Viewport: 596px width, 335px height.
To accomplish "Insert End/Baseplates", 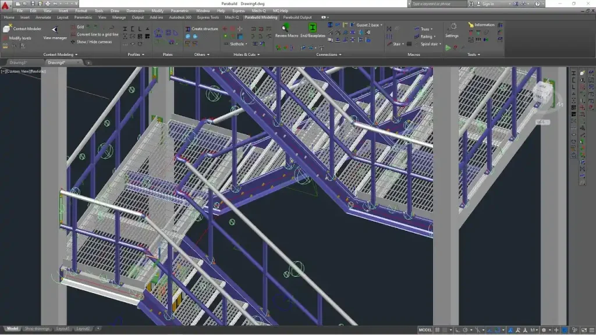I will [312, 27].
